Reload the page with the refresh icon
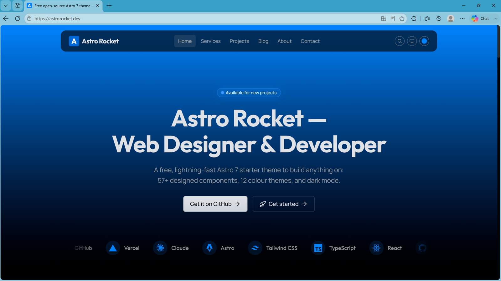Viewport: 501px width, 281px height. (18, 18)
